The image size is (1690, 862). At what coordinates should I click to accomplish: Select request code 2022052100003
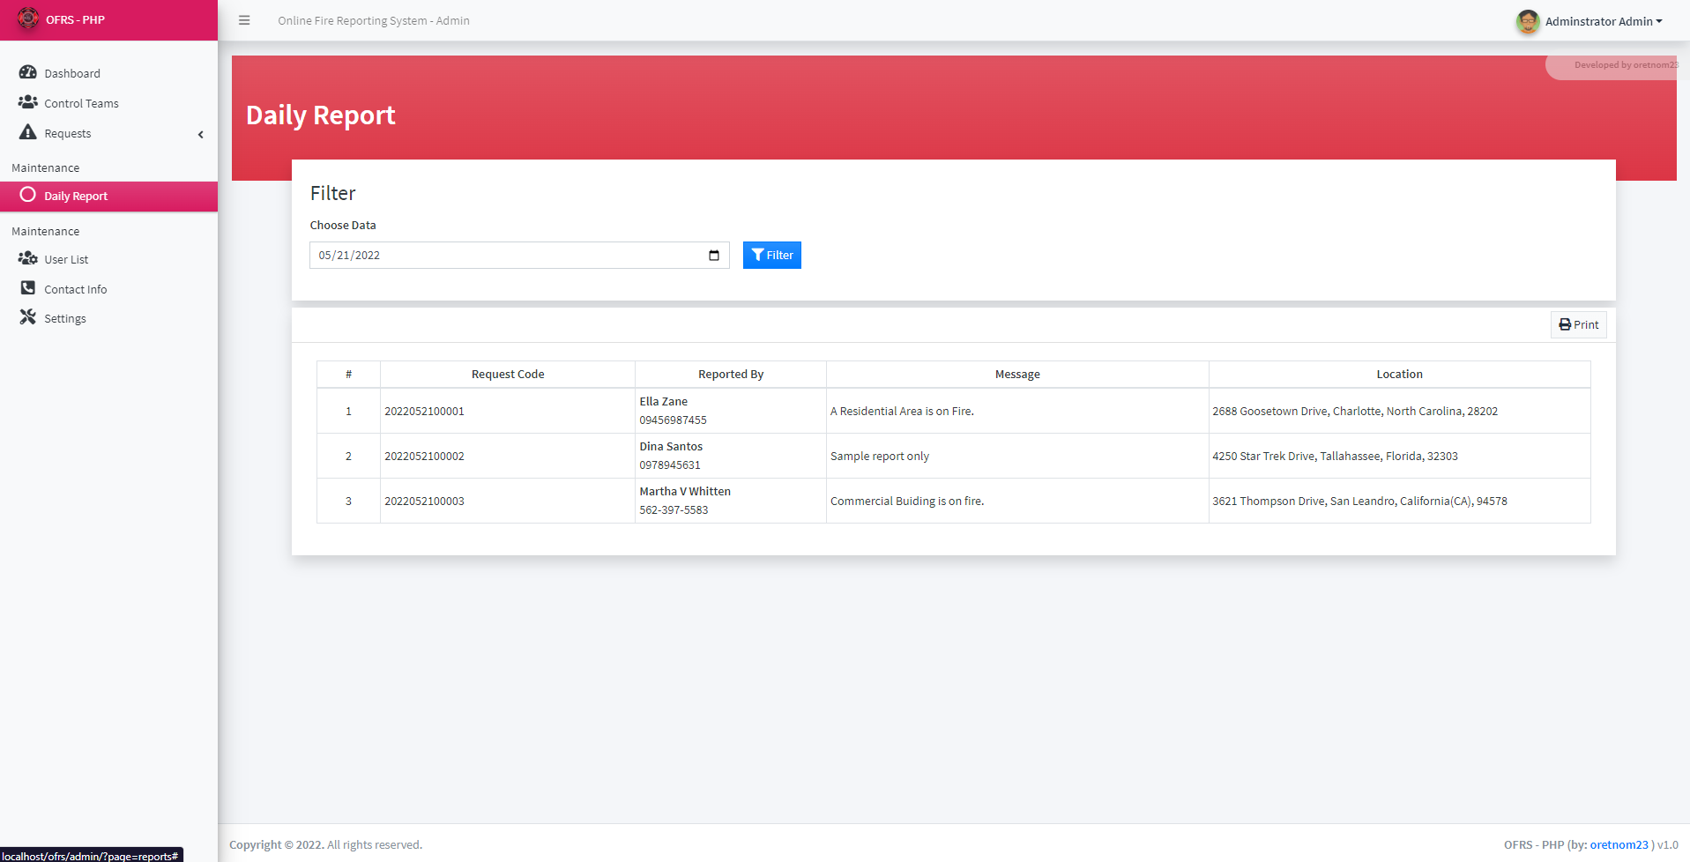click(424, 501)
